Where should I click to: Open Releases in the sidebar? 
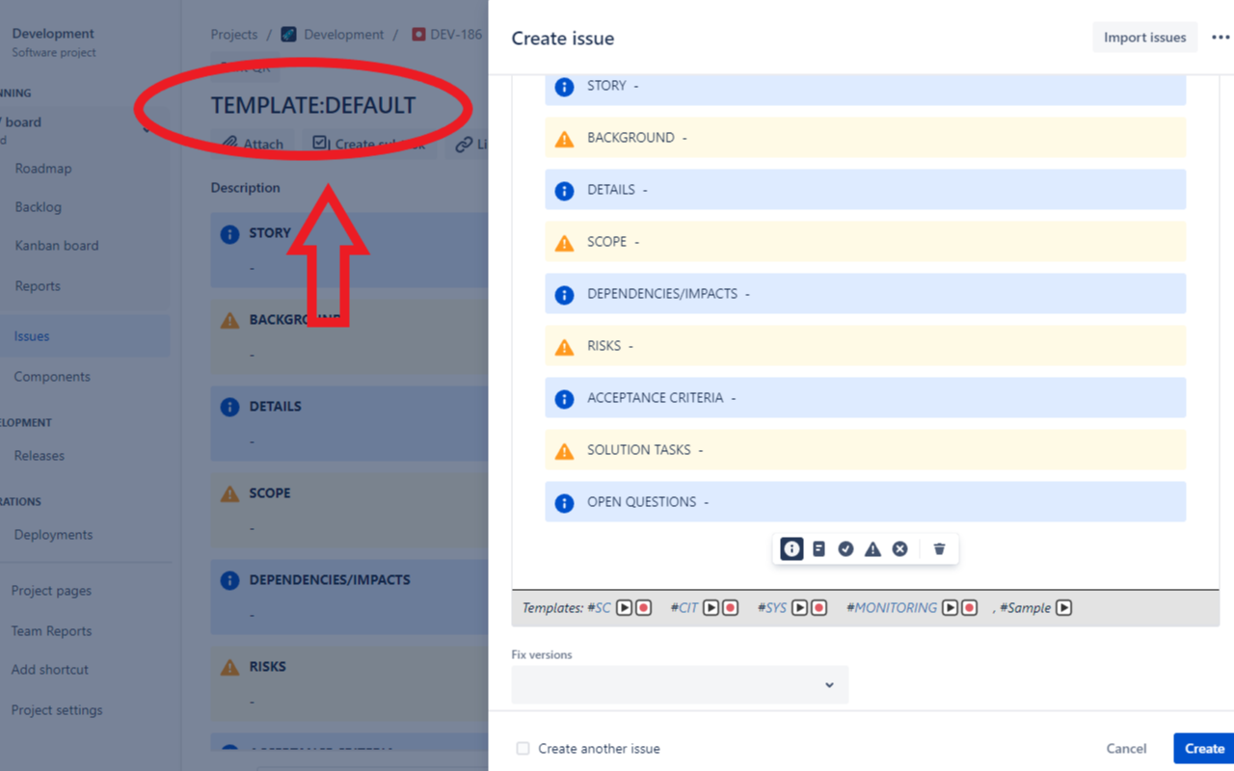[40, 455]
